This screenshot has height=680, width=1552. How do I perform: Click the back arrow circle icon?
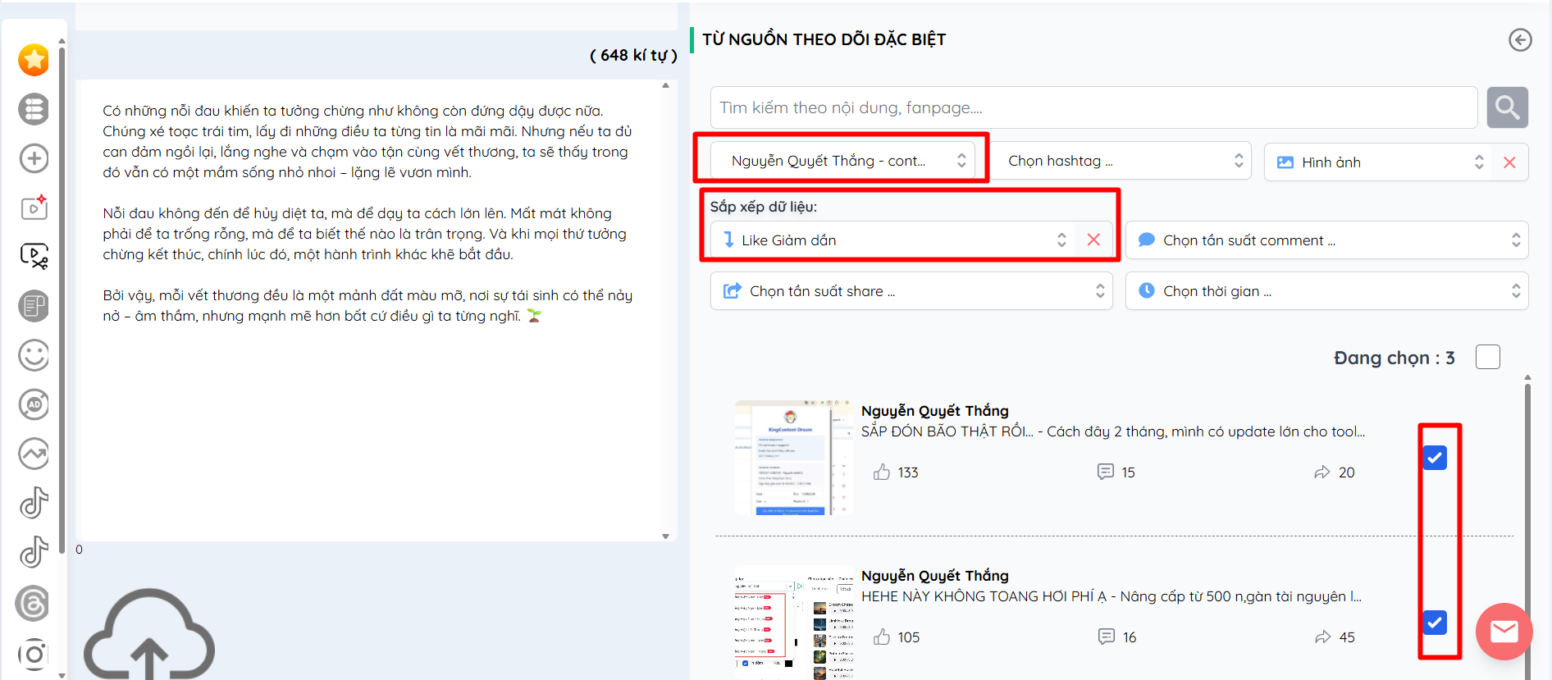(x=1520, y=39)
